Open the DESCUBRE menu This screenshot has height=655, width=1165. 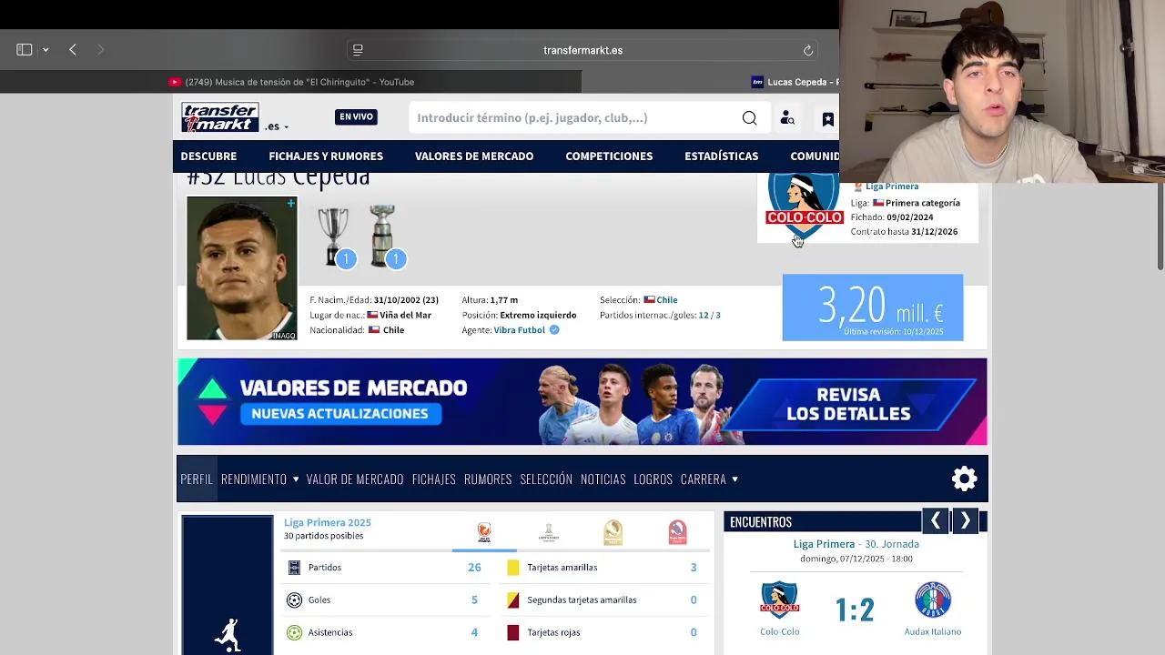pos(208,156)
